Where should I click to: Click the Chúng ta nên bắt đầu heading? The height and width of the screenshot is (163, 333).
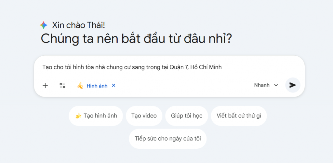click(136, 39)
